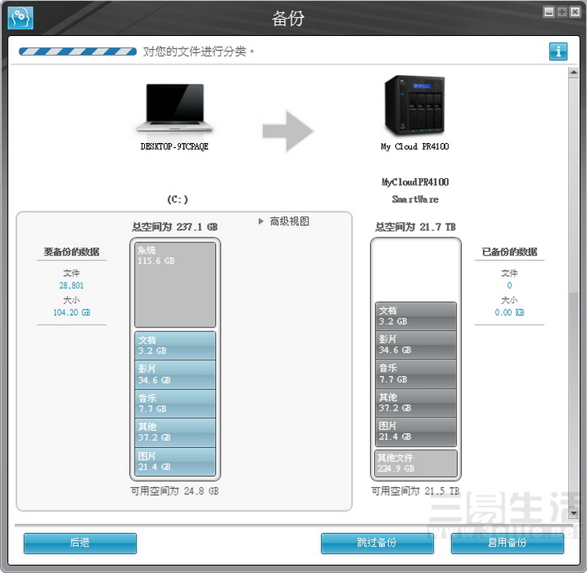Select the 系统 115.6 GB block

[175, 285]
